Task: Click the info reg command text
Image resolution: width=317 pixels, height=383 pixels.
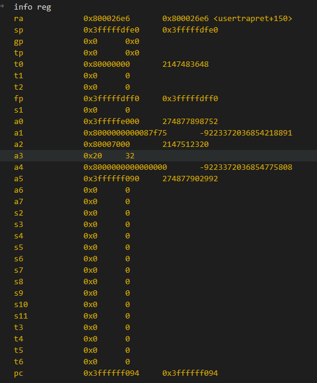Action: 33,7
